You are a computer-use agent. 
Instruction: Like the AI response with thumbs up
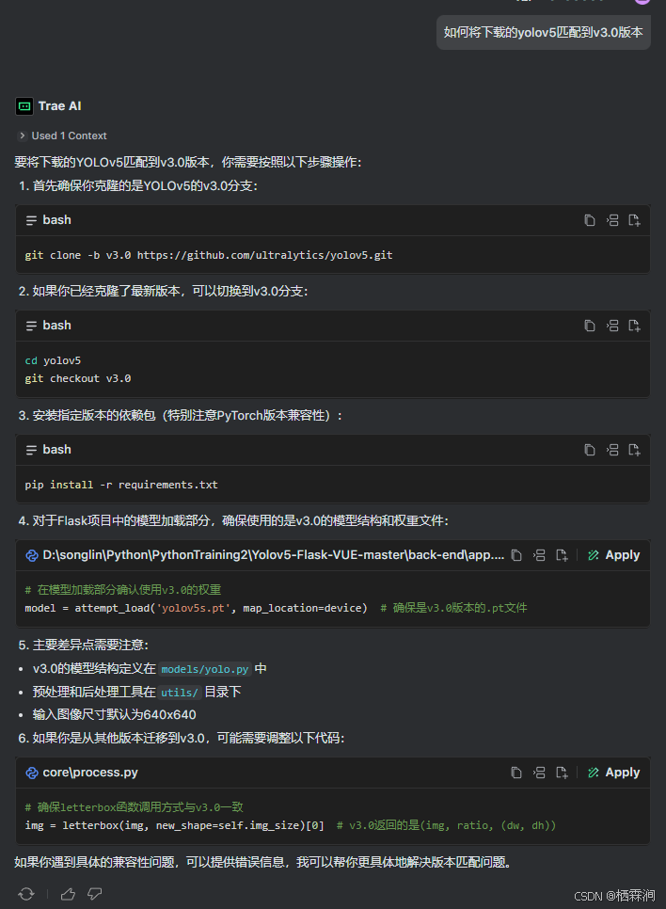tap(68, 894)
